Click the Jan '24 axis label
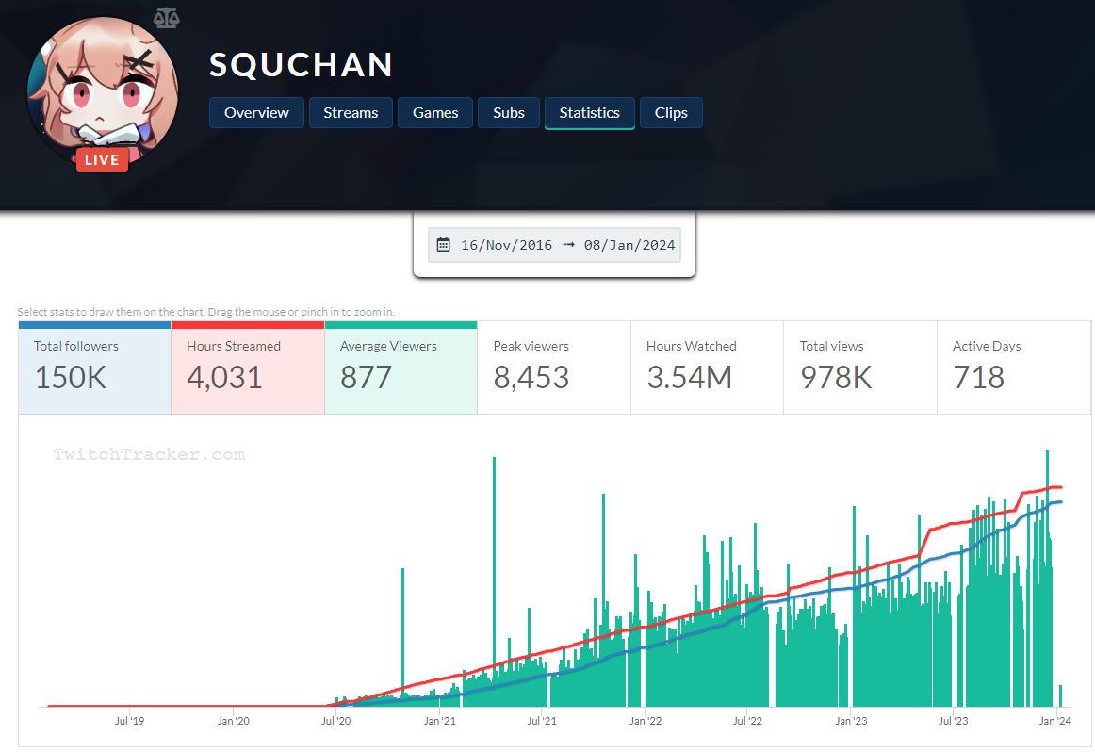The height and width of the screenshot is (752, 1095). pos(1055,721)
